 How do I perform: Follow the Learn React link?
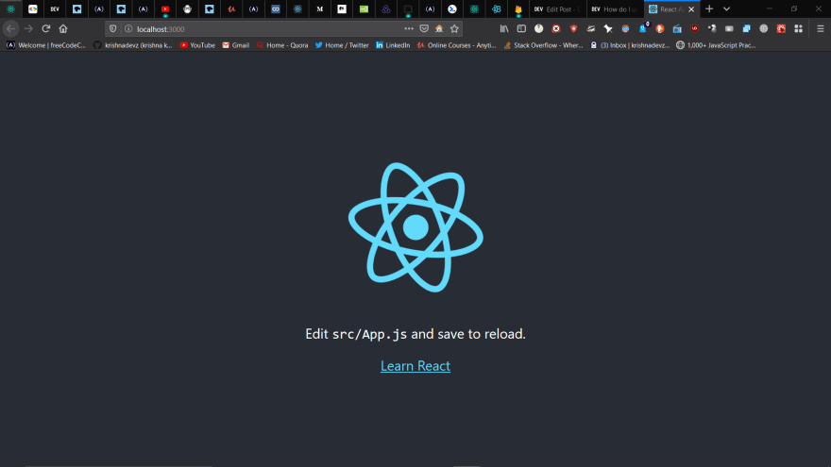(415, 365)
